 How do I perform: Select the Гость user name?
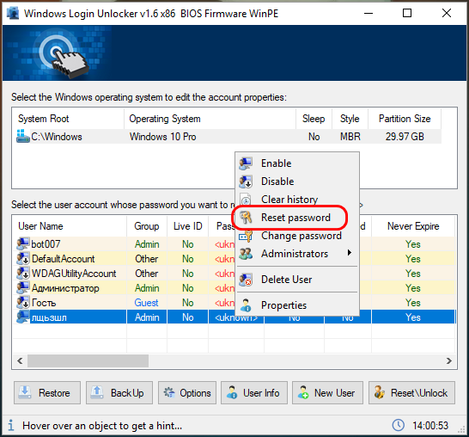point(44,303)
